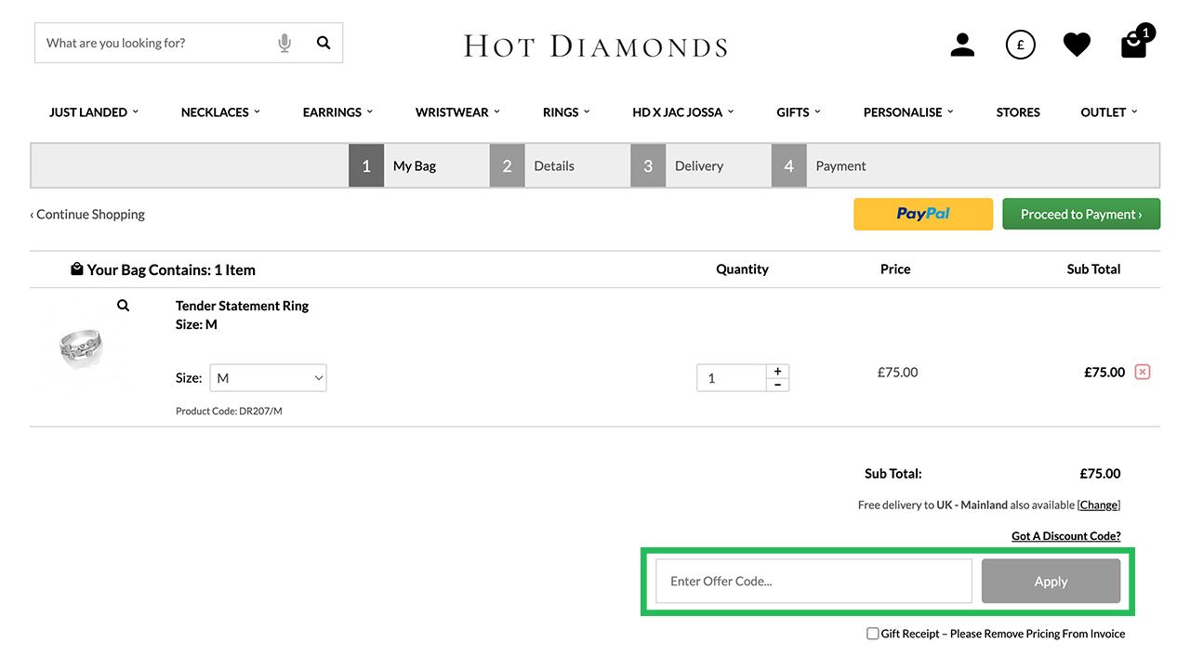
Task: Open the account profile icon
Action: [x=962, y=44]
